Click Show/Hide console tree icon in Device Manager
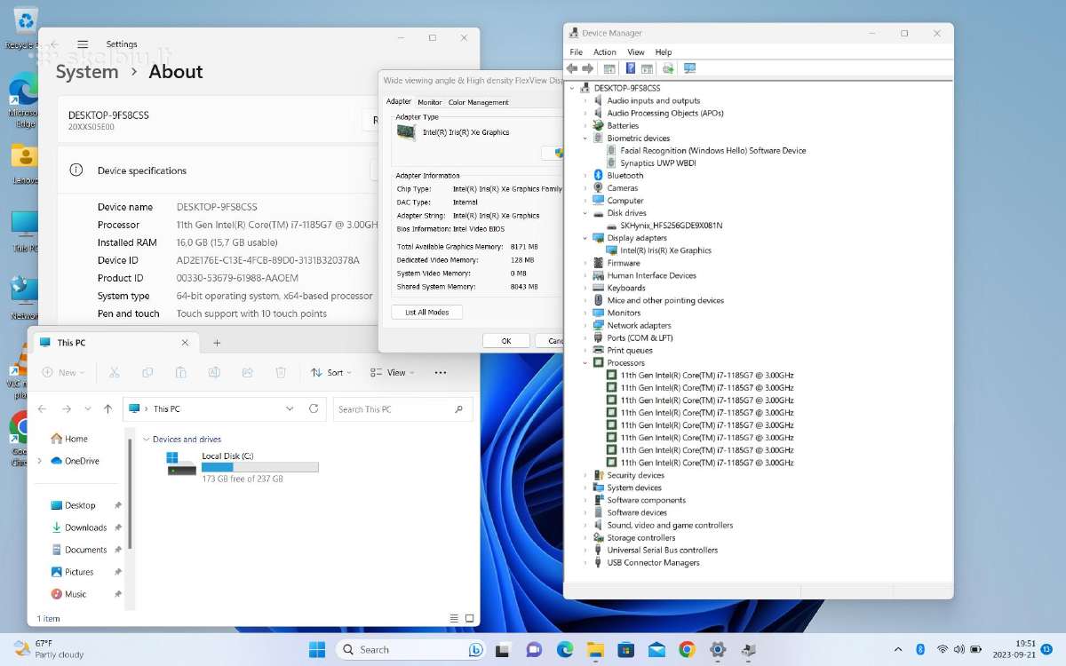Image resolution: width=1066 pixels, height=666 pixels. pos(609,68)
